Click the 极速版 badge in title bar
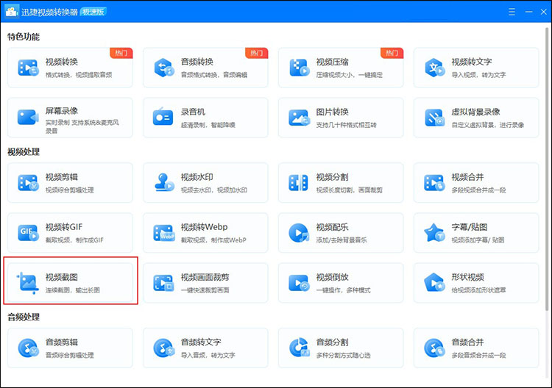 click(93, 12)
